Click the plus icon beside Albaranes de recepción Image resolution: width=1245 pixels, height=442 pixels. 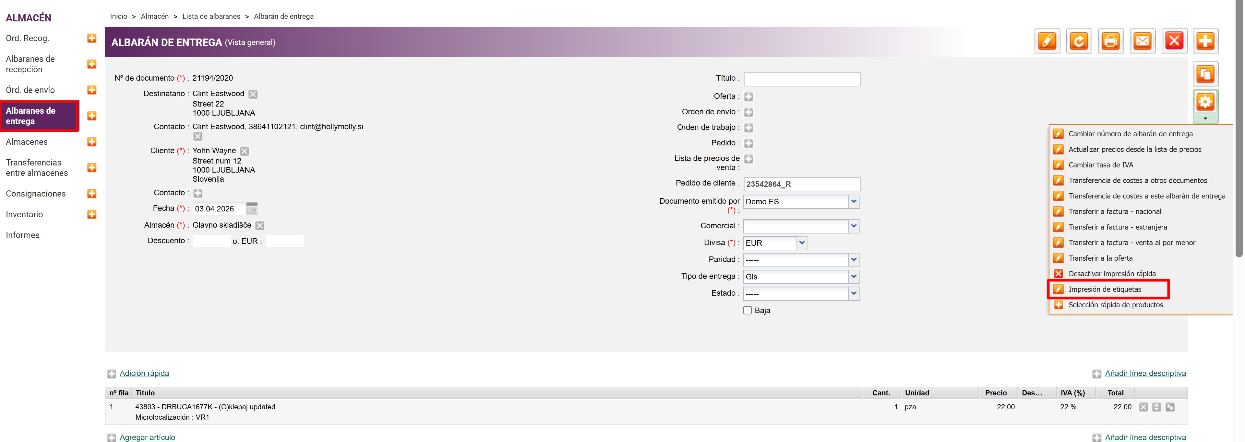coord(92,64)
